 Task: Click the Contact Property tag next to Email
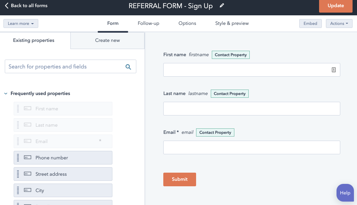215,132
